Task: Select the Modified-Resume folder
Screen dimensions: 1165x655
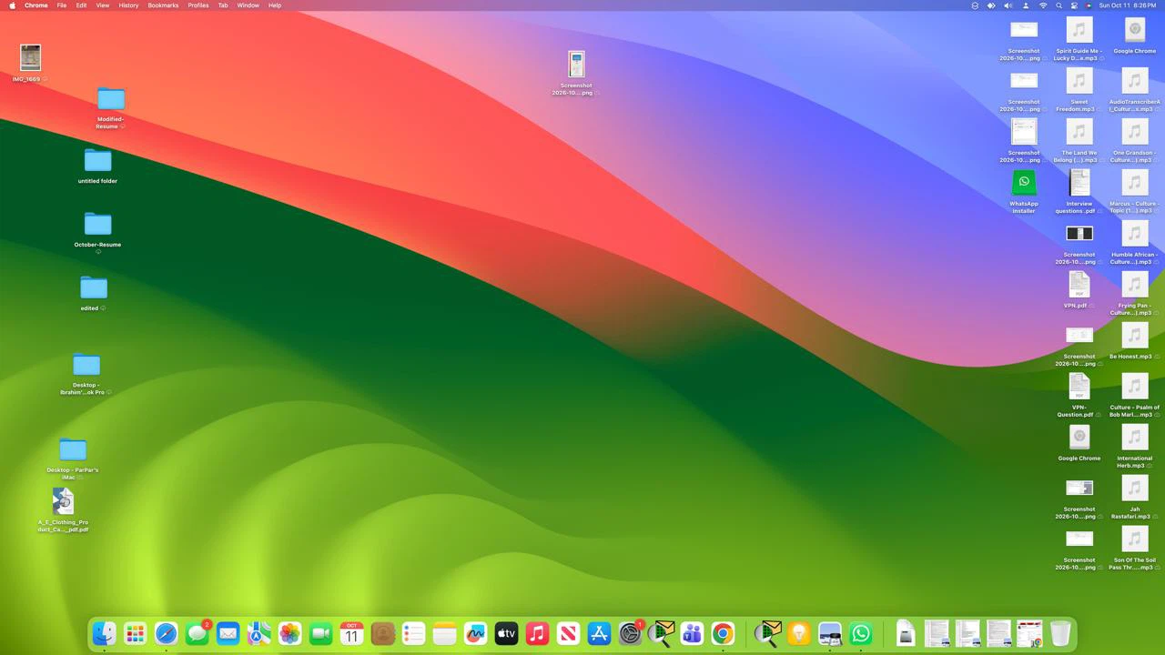Action: tap(111, 98)
